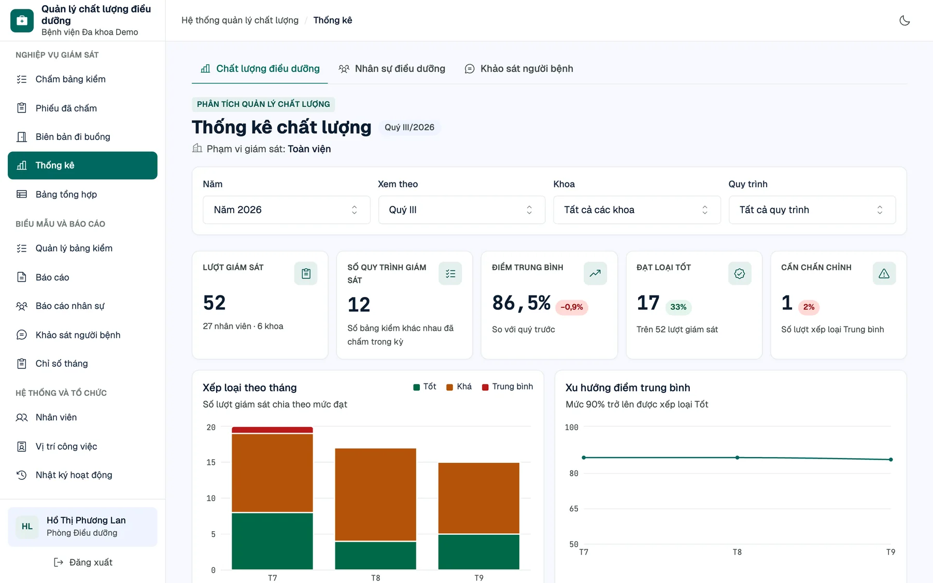Toggle the Trung bình legend swatch

click(485, 387)
